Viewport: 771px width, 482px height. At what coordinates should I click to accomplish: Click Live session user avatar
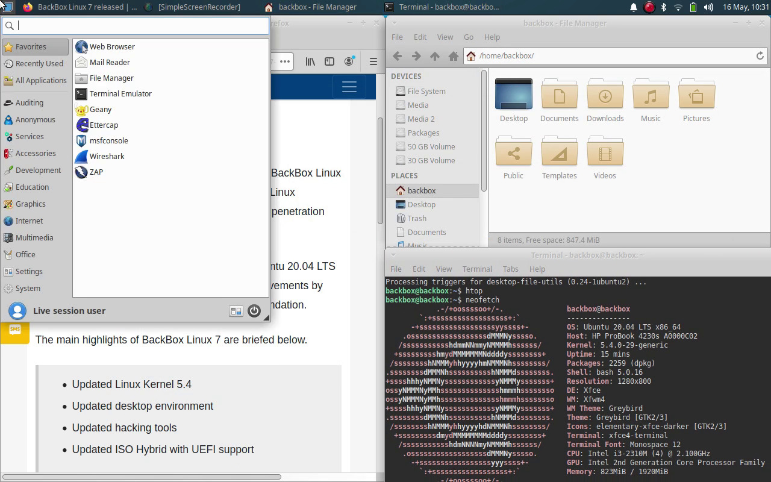pyautogui.click(x=17, y=311)
